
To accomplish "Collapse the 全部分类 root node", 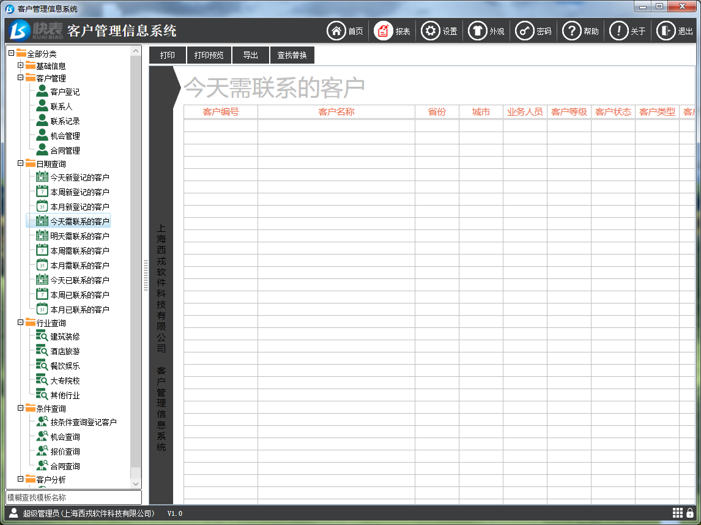I will coord(12,53).
